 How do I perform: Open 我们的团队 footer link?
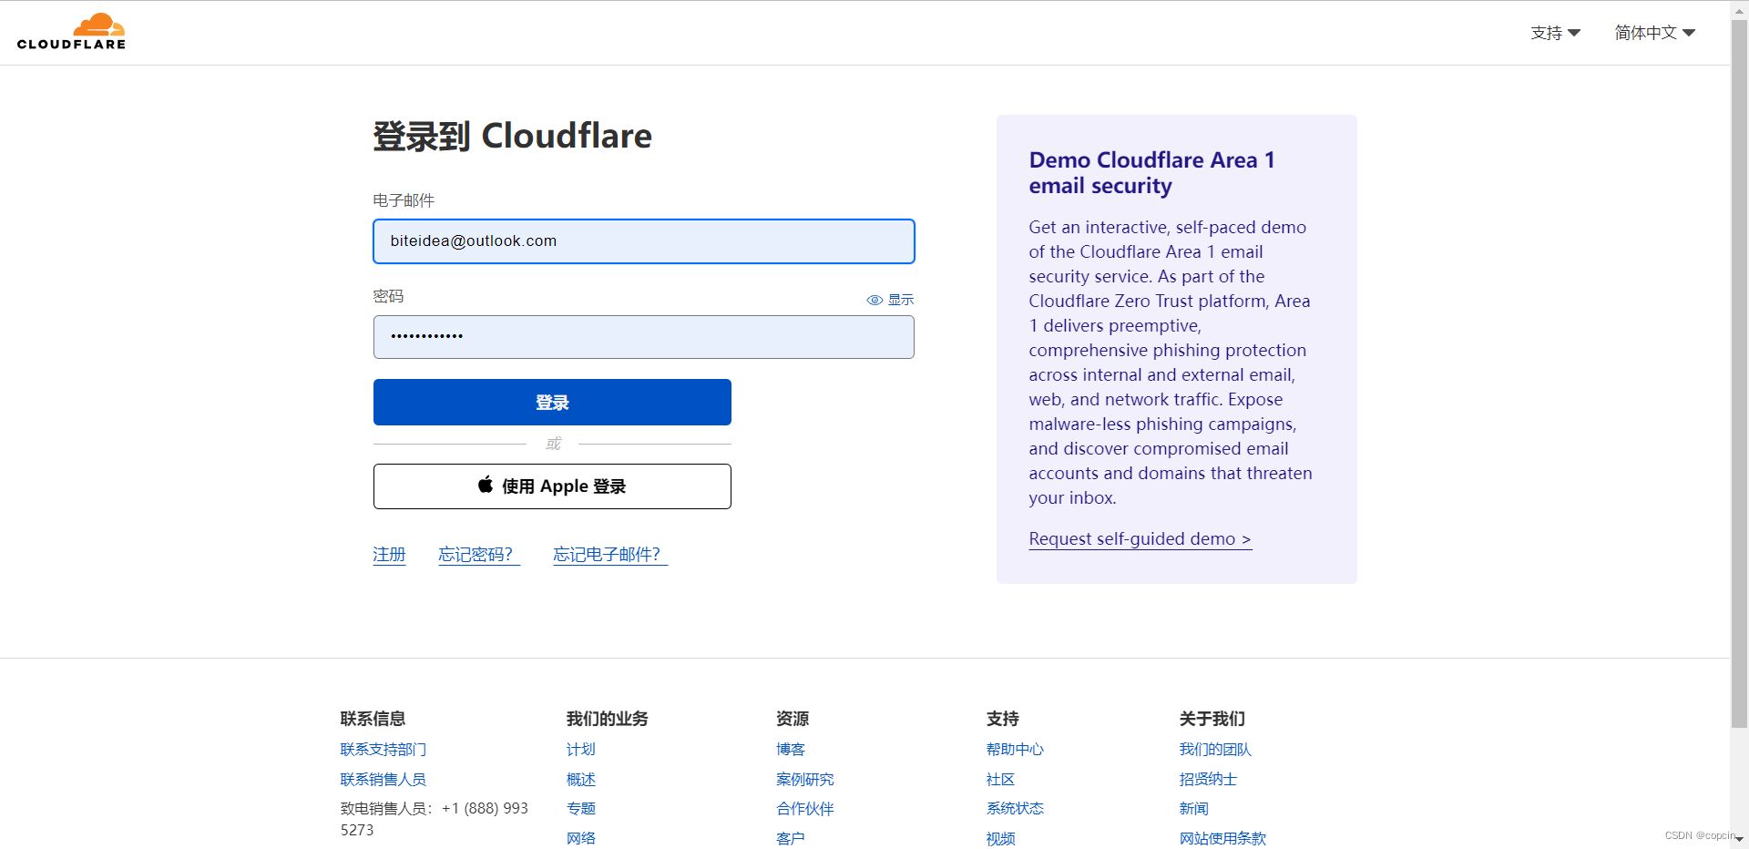click(1215, 750)
